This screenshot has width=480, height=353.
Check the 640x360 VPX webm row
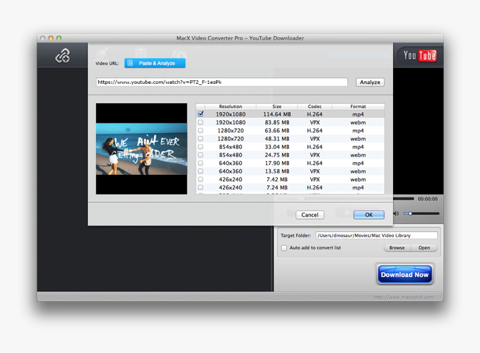point(201,171)
